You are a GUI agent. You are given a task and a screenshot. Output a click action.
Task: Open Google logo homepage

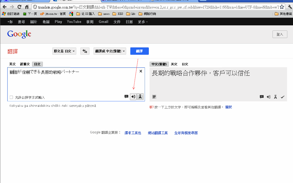(19, 34)
